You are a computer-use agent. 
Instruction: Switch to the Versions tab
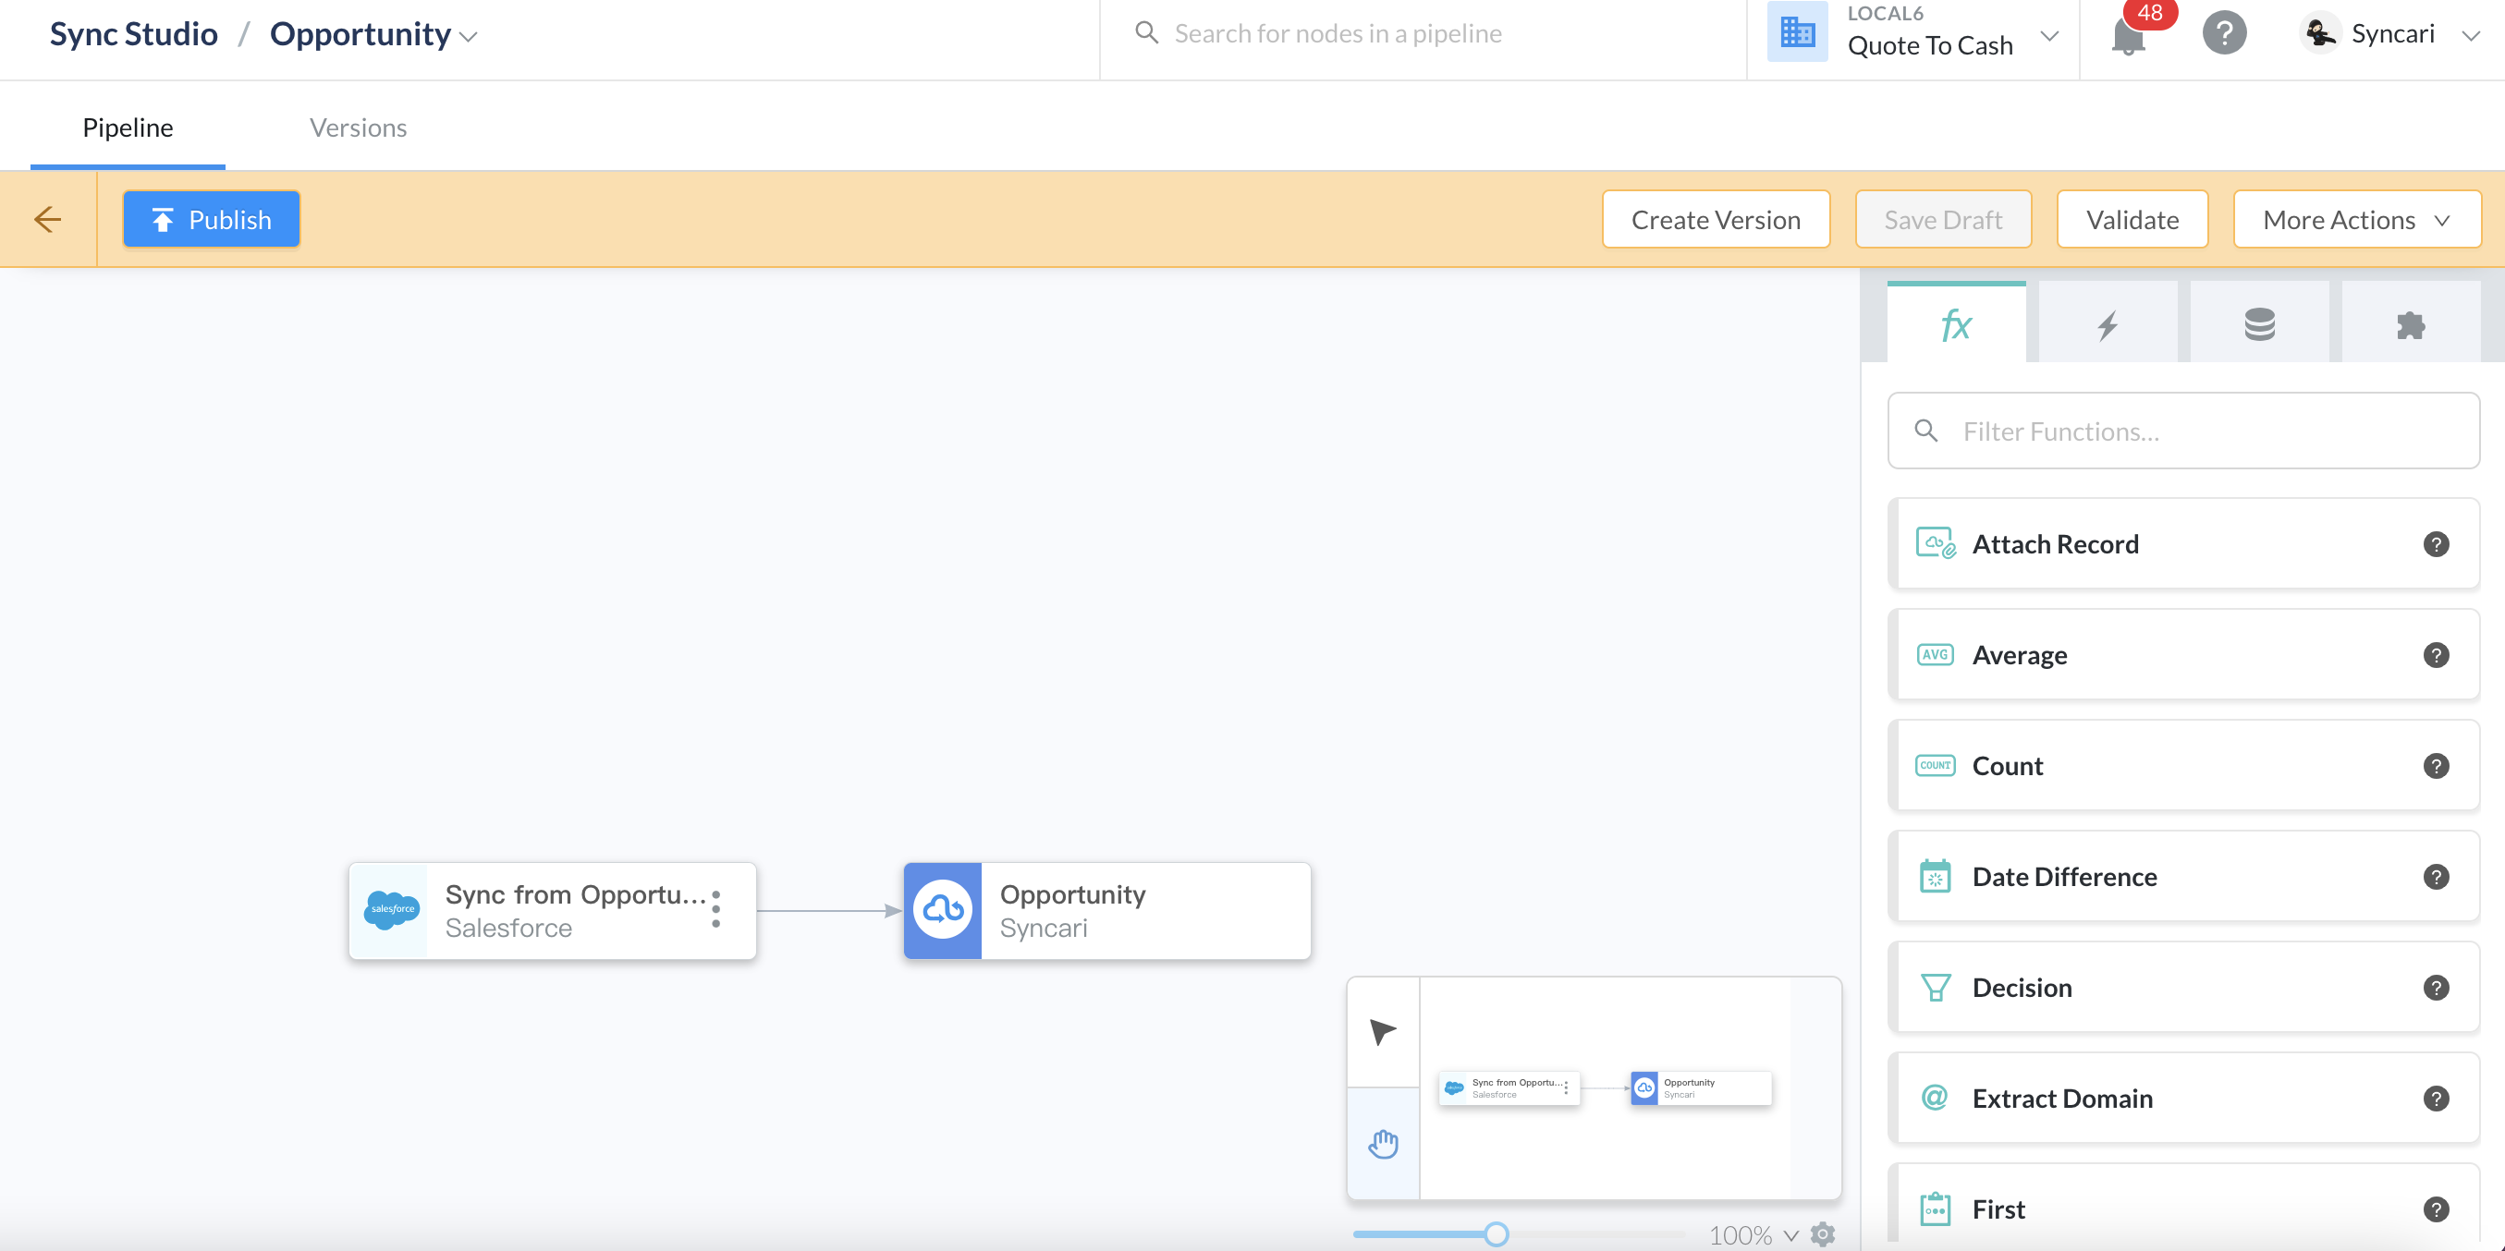358,128
